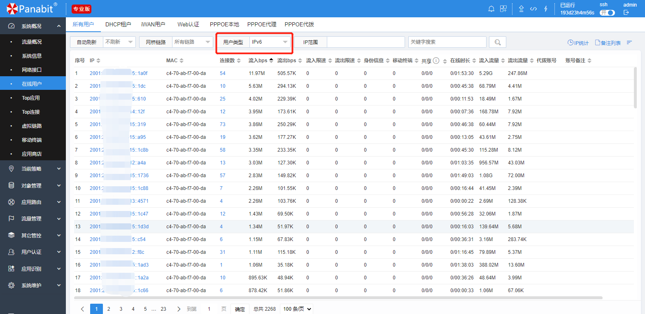The height and width of the screenshot is (314, 645).
Task: Click the info icon beside 共享
Action: (436, 61)
